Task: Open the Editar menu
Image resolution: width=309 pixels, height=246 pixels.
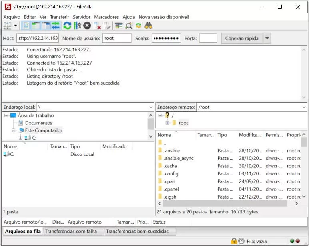Action: (30, 17)
